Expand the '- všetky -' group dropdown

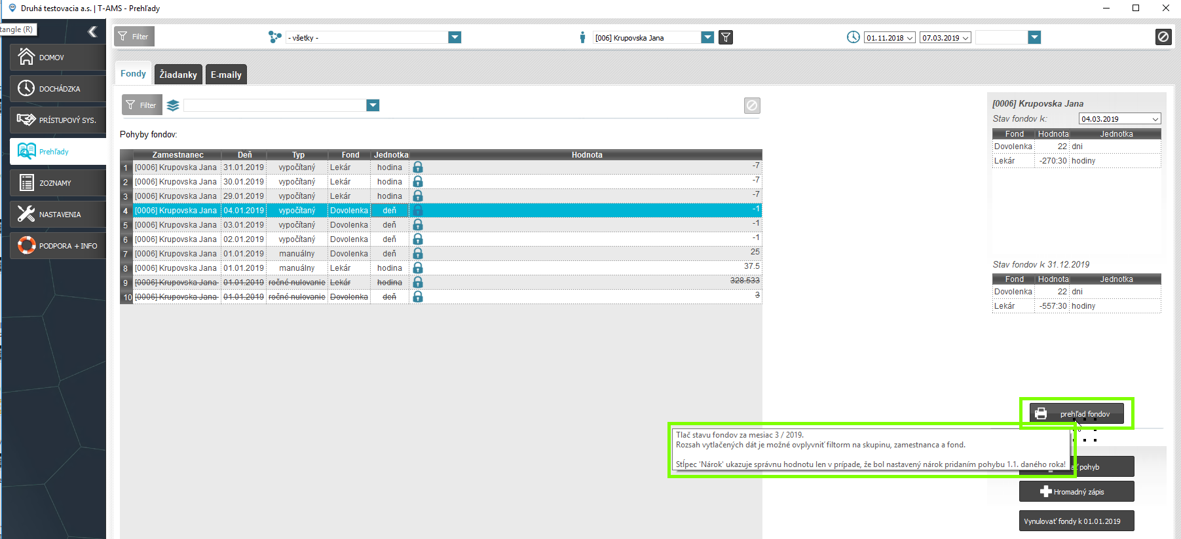click(455, 37)
